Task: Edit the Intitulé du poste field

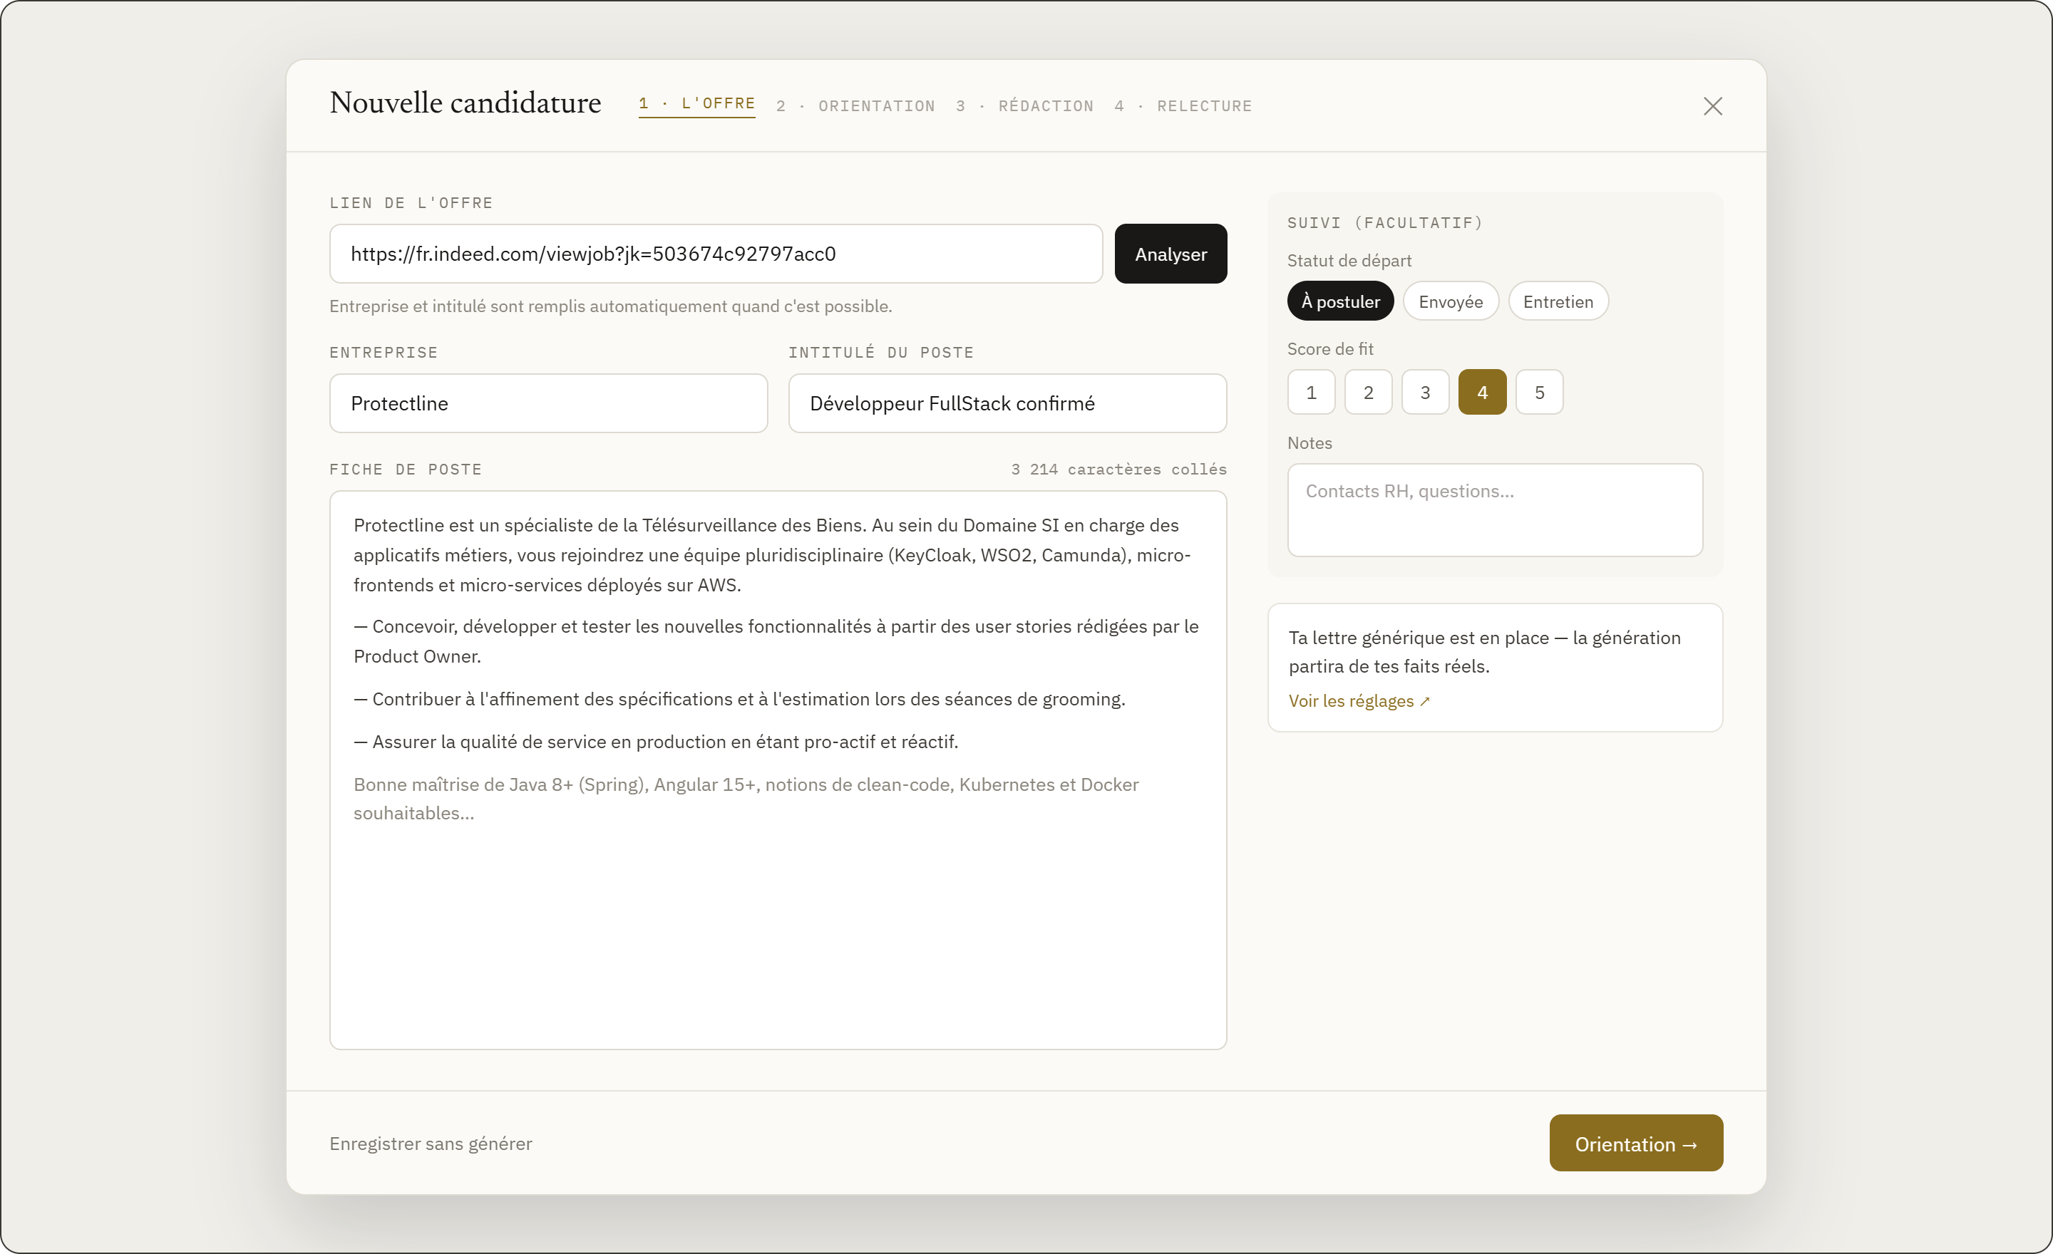Action: (1007, 403)
